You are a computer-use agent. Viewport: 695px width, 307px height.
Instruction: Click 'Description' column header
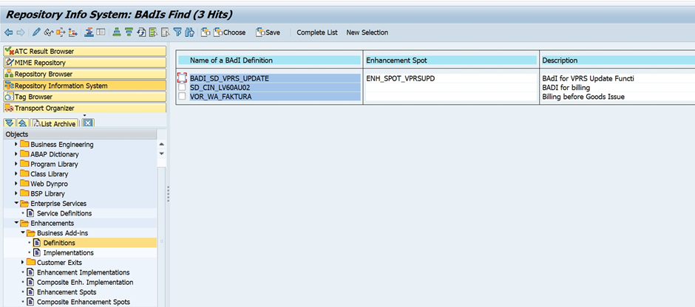tap(617, 61)
